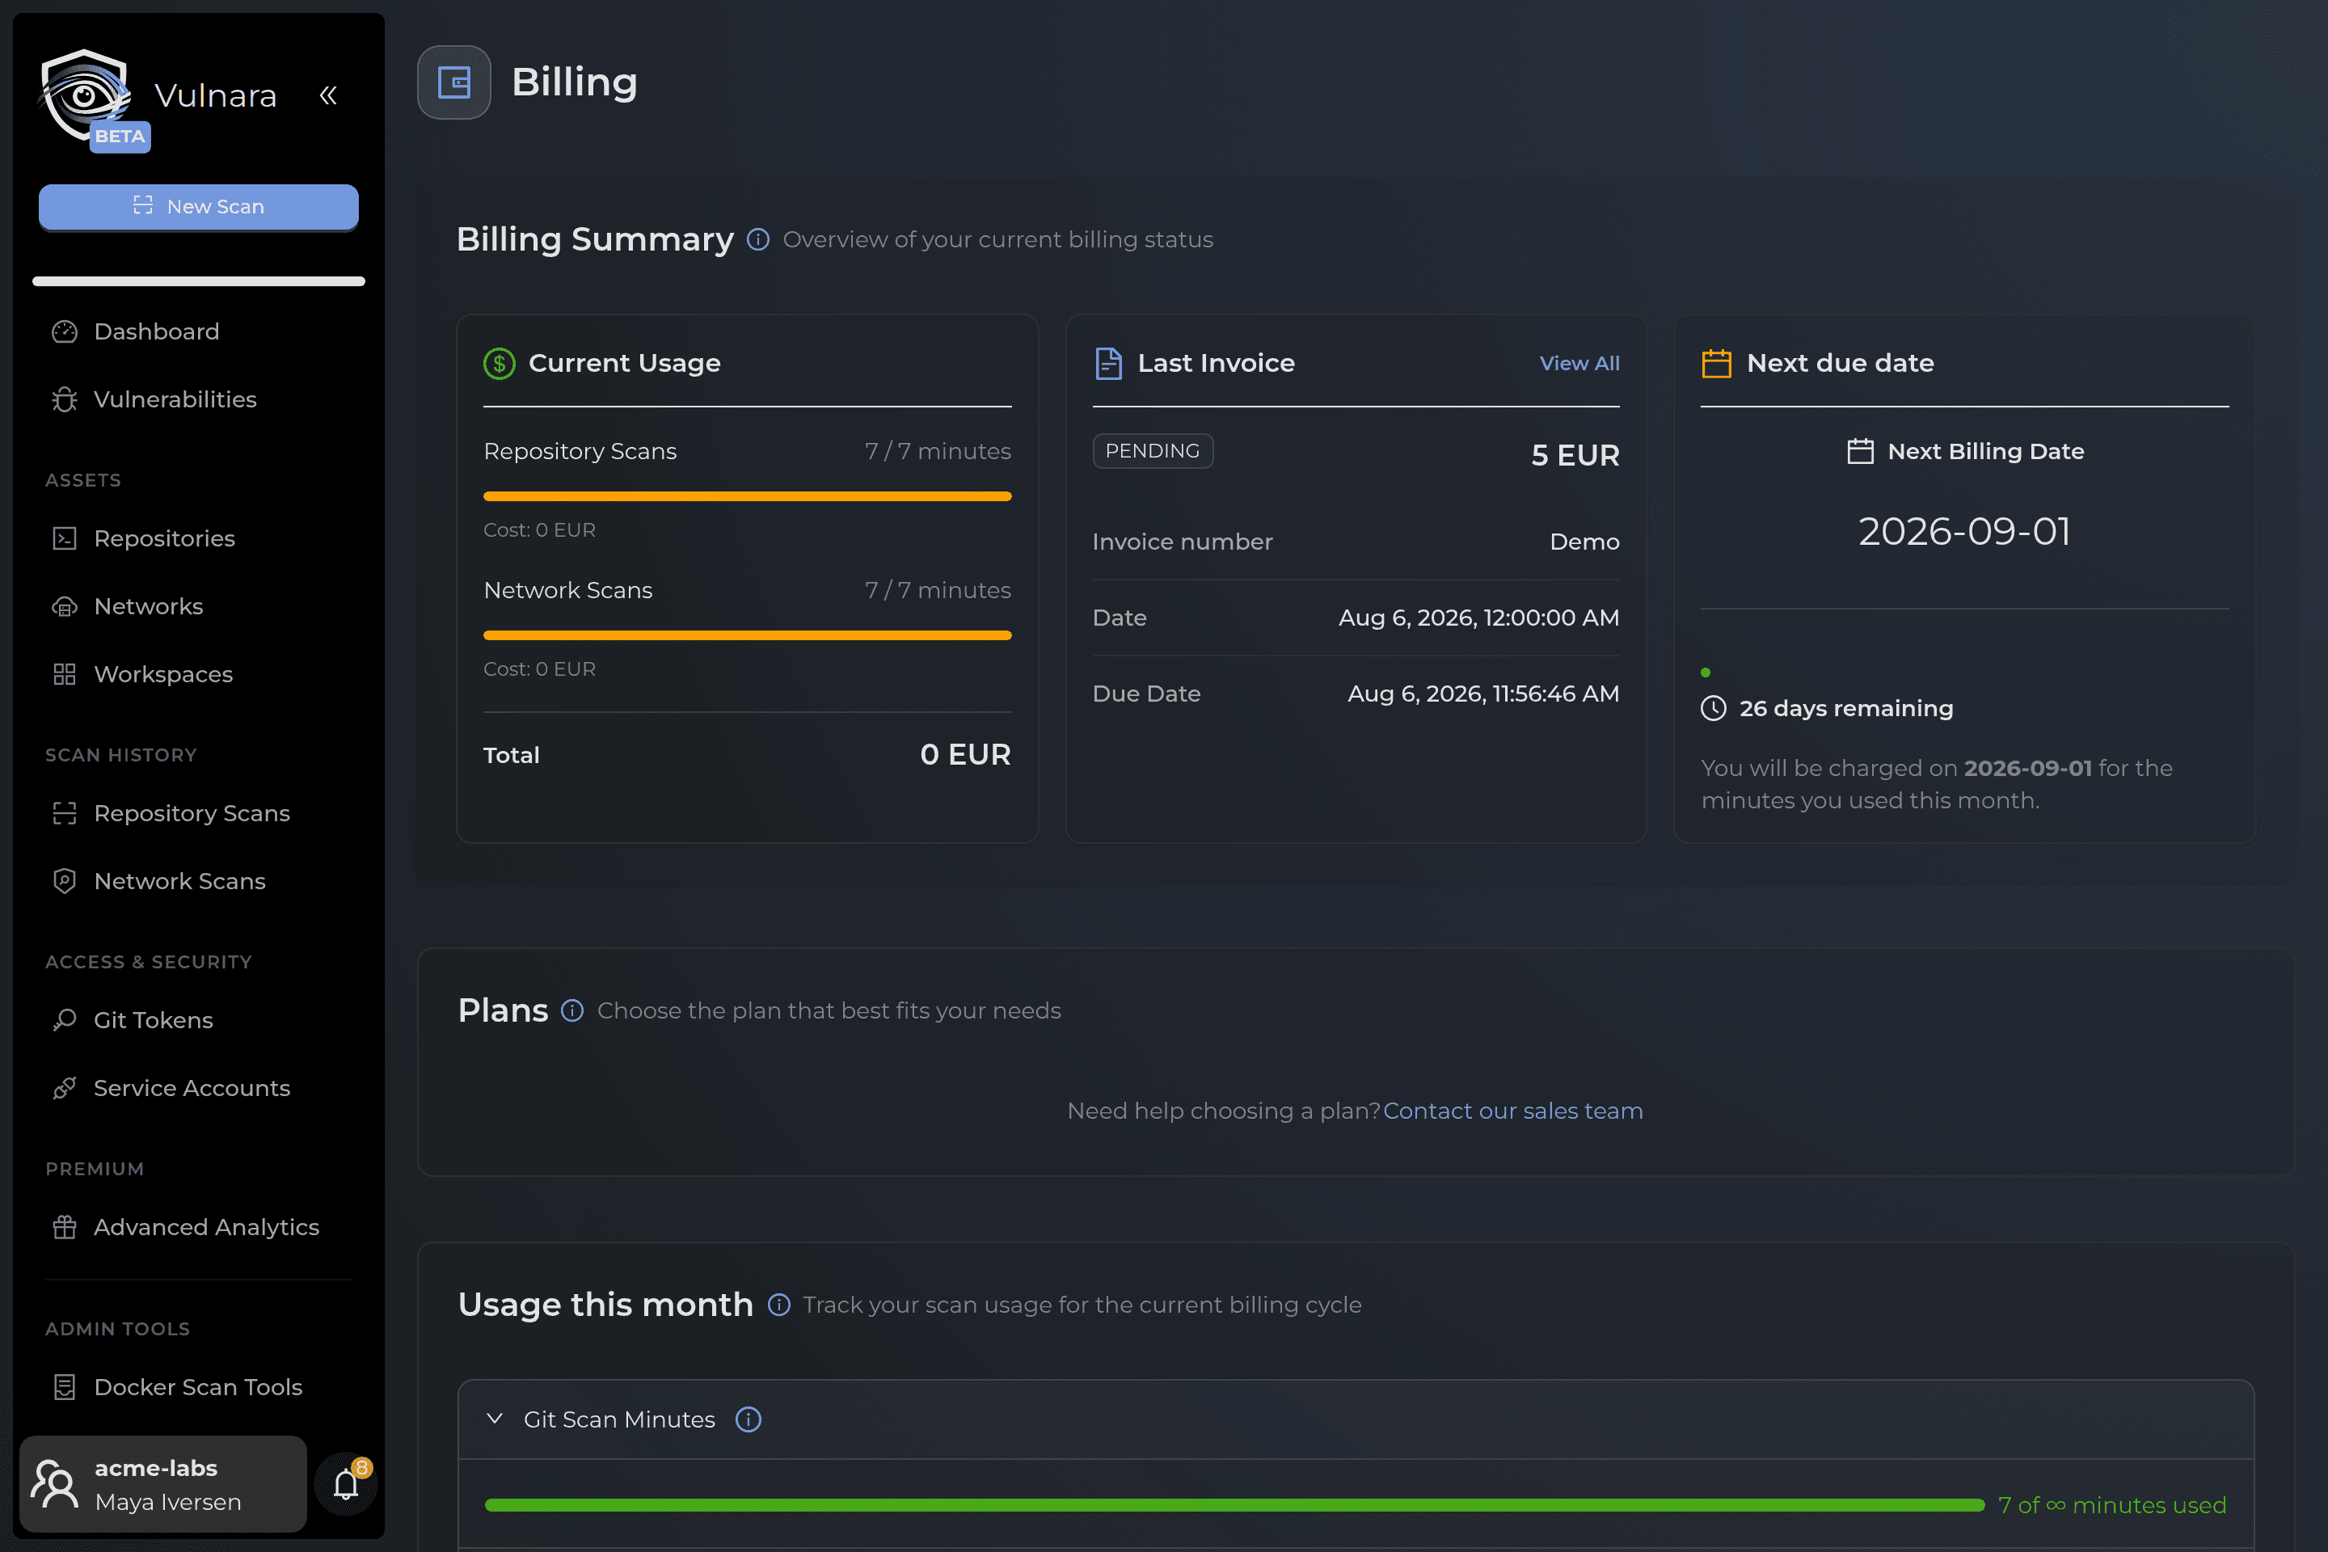
Task: View All invoices
Action: 1579,363
